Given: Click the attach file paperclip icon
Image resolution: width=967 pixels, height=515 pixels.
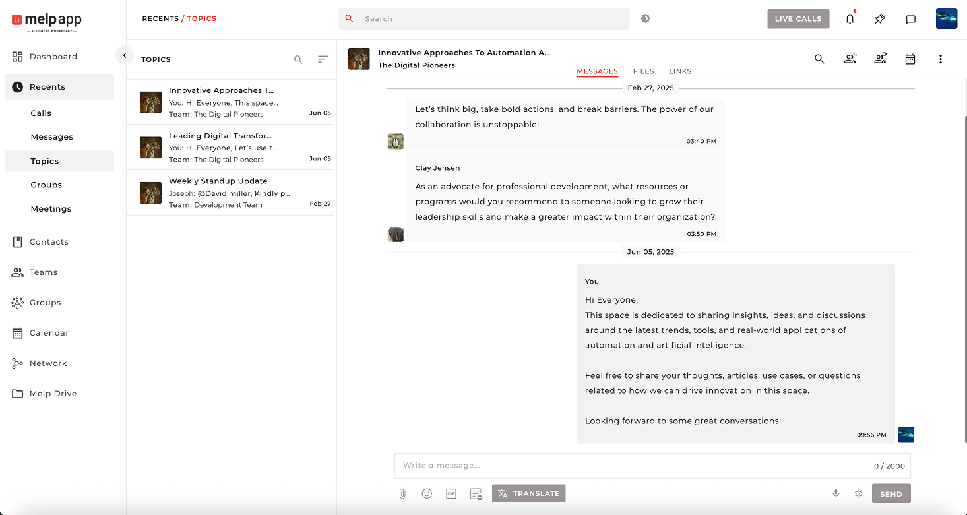Looking at the screenshot, I should tap(402, 493).
